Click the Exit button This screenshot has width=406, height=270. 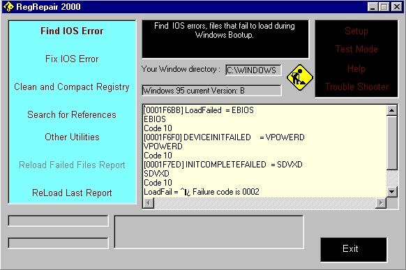(354, 249)
